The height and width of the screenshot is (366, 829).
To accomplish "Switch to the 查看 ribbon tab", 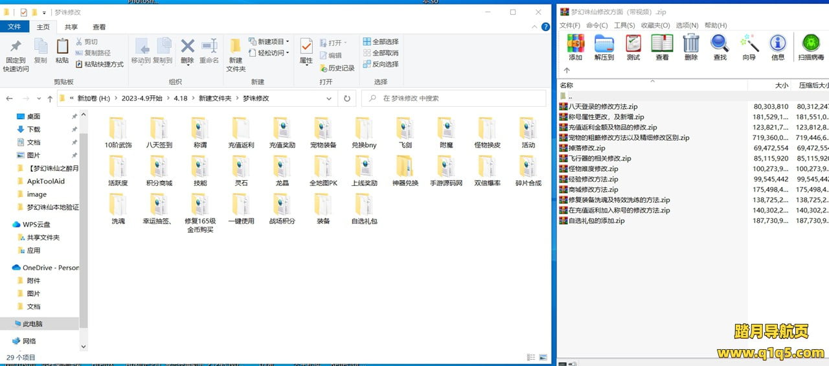I will click(99, 27).
